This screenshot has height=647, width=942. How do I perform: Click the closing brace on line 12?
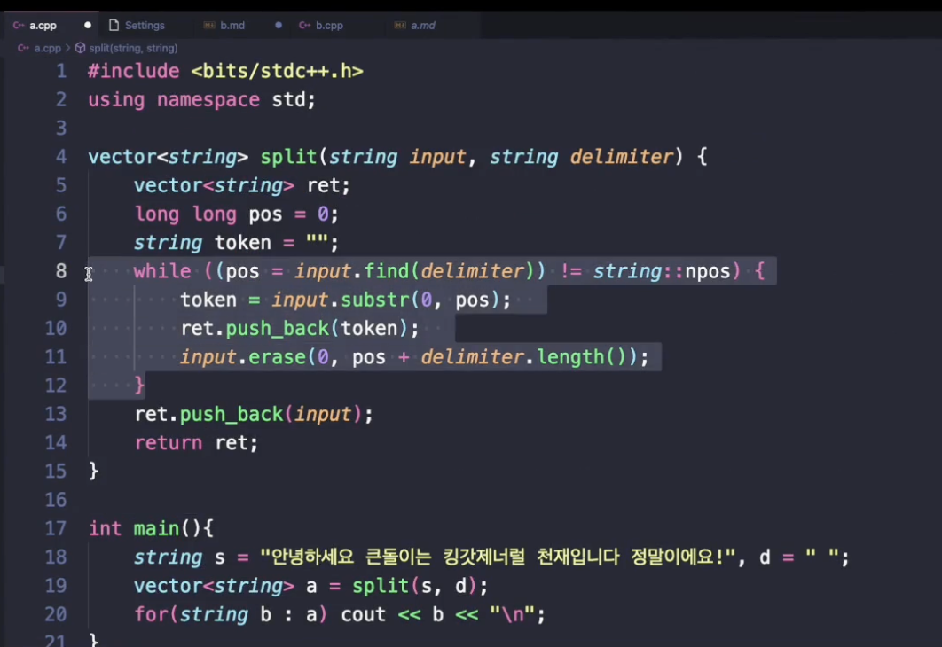tap(139, 385)
